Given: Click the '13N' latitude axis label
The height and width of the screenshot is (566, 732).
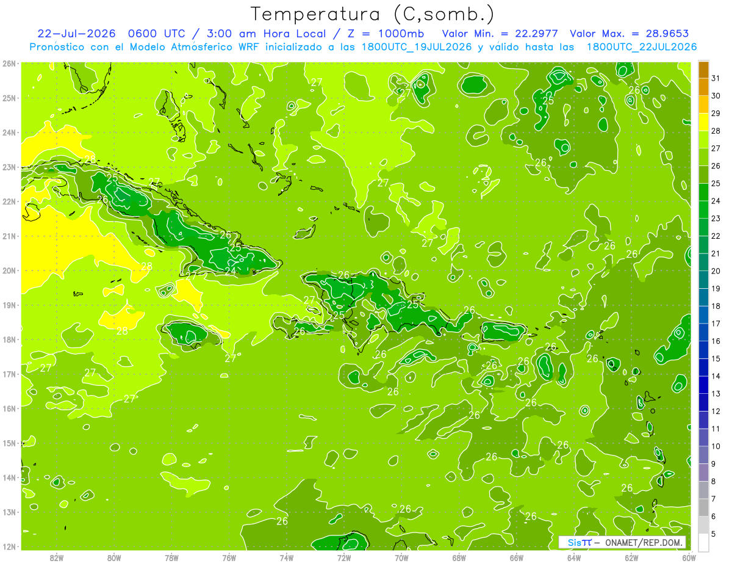Looking at the screenshot, I should point(9,512).
